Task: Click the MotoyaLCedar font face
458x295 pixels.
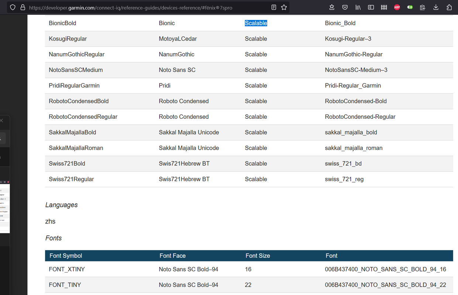Action: click(178, 39)
